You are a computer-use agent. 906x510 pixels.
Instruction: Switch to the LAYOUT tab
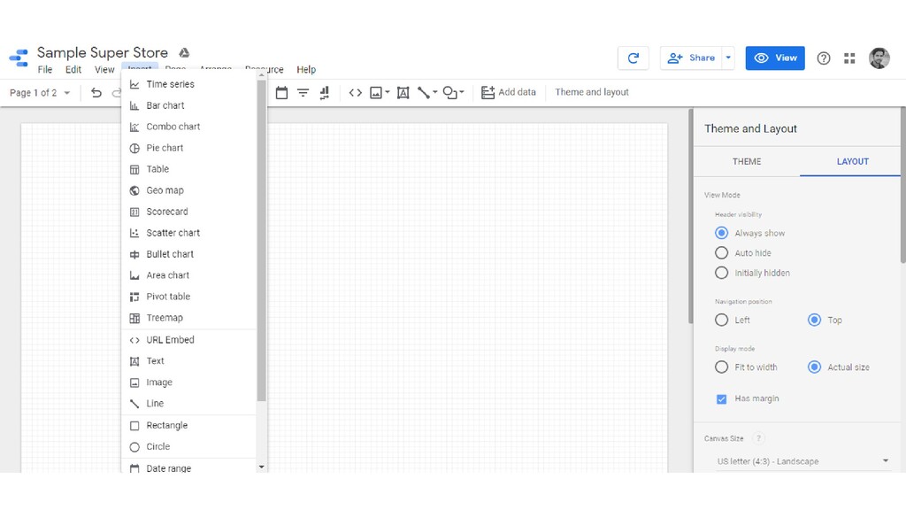click(852, 161)
